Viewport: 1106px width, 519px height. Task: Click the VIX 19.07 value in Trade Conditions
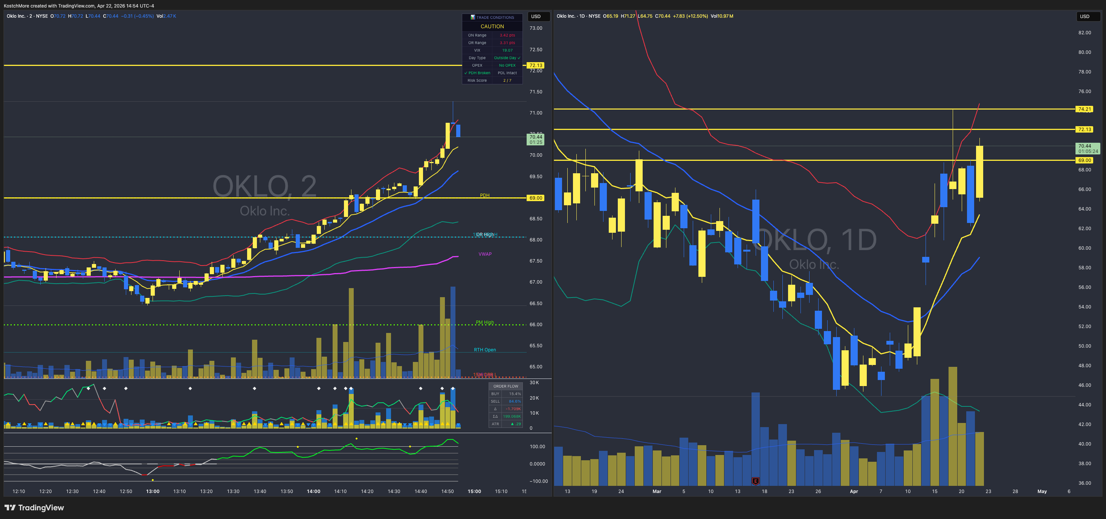(x=507, y=50)
